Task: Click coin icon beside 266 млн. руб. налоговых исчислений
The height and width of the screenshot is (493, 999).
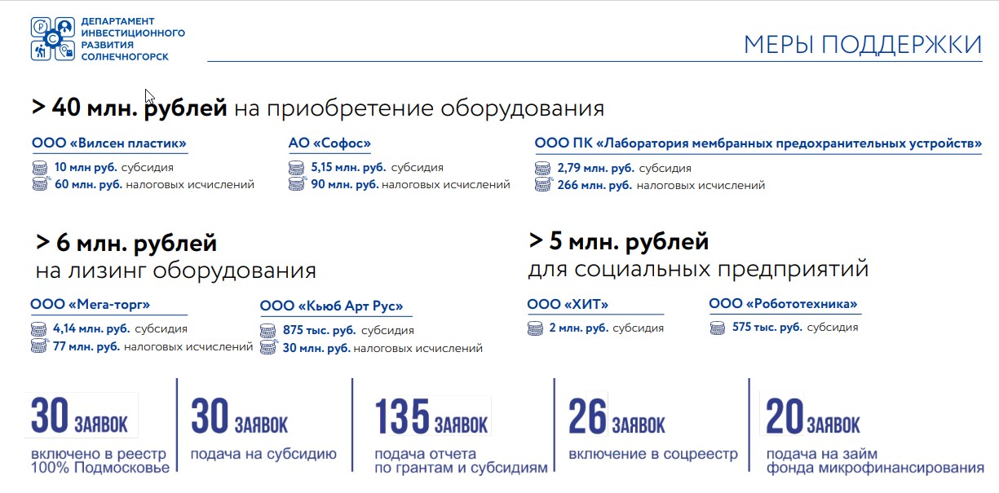Action: (542, 185)
